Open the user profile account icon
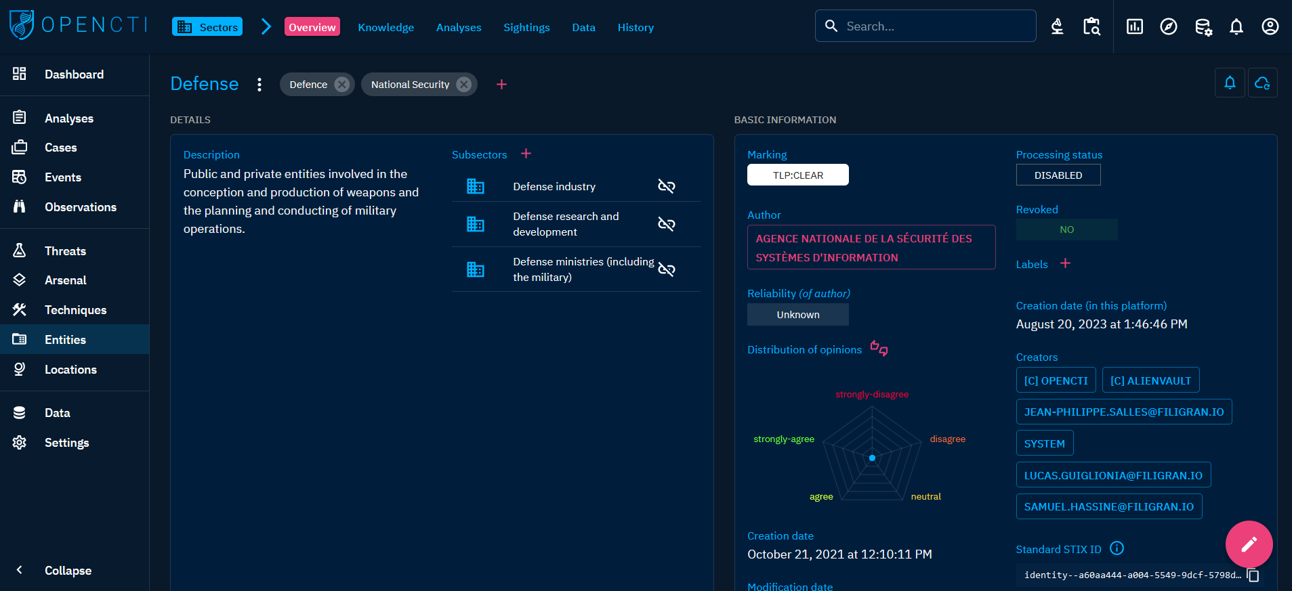This screenshot has width=1292, height=591. (1270, 26)
